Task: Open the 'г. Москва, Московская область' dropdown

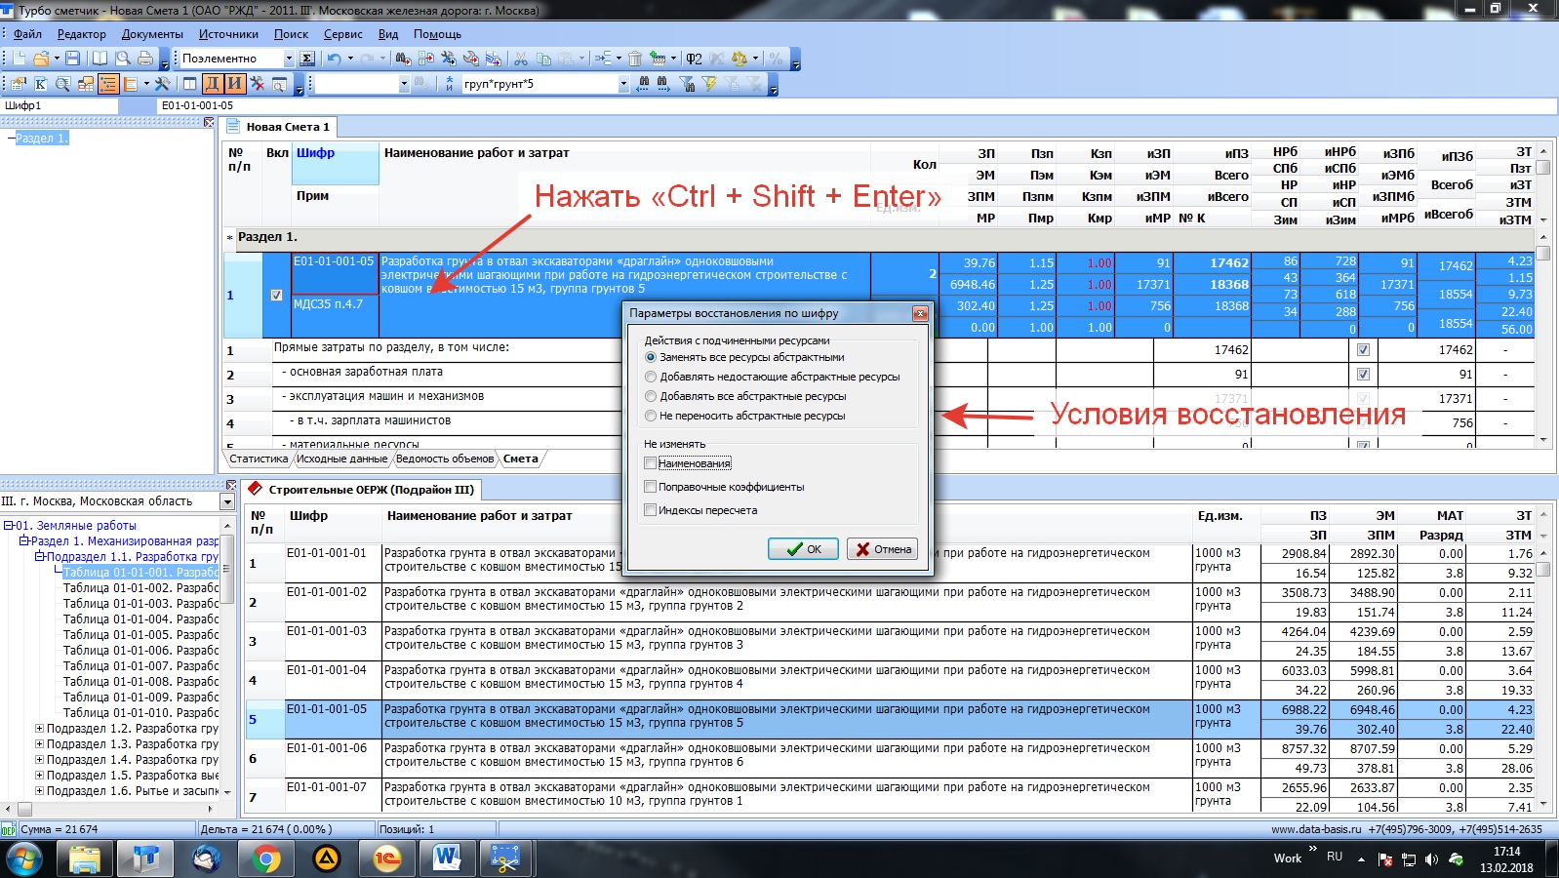Action: tap(227, 501)
